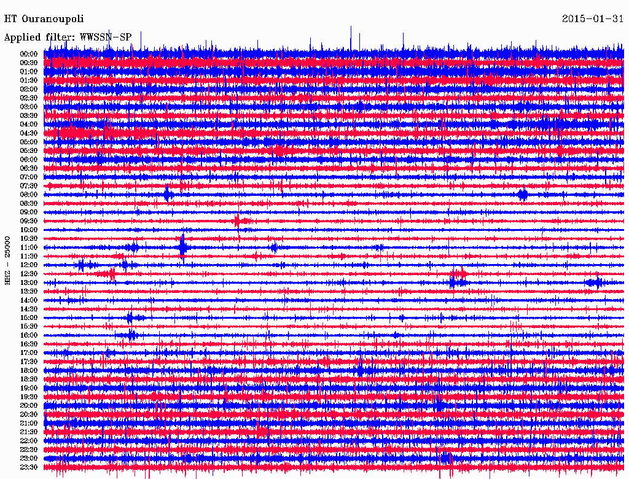Select the 17:30 time label
The width and height of the screenshot is (629, 479).
pyautogui.click(x=29, y=362)
